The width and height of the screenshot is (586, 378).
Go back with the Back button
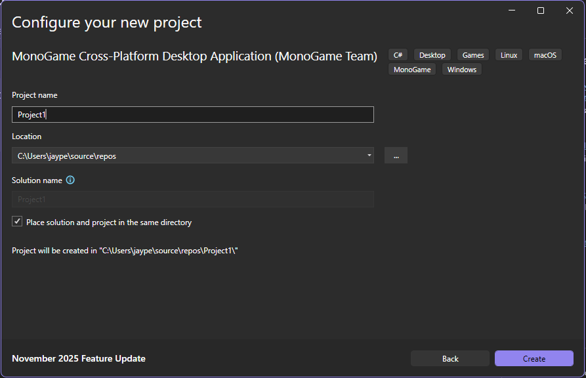450,358
